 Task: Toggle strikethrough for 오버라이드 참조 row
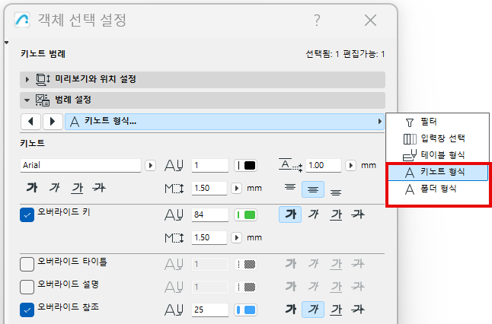click(x=358, y=310)
